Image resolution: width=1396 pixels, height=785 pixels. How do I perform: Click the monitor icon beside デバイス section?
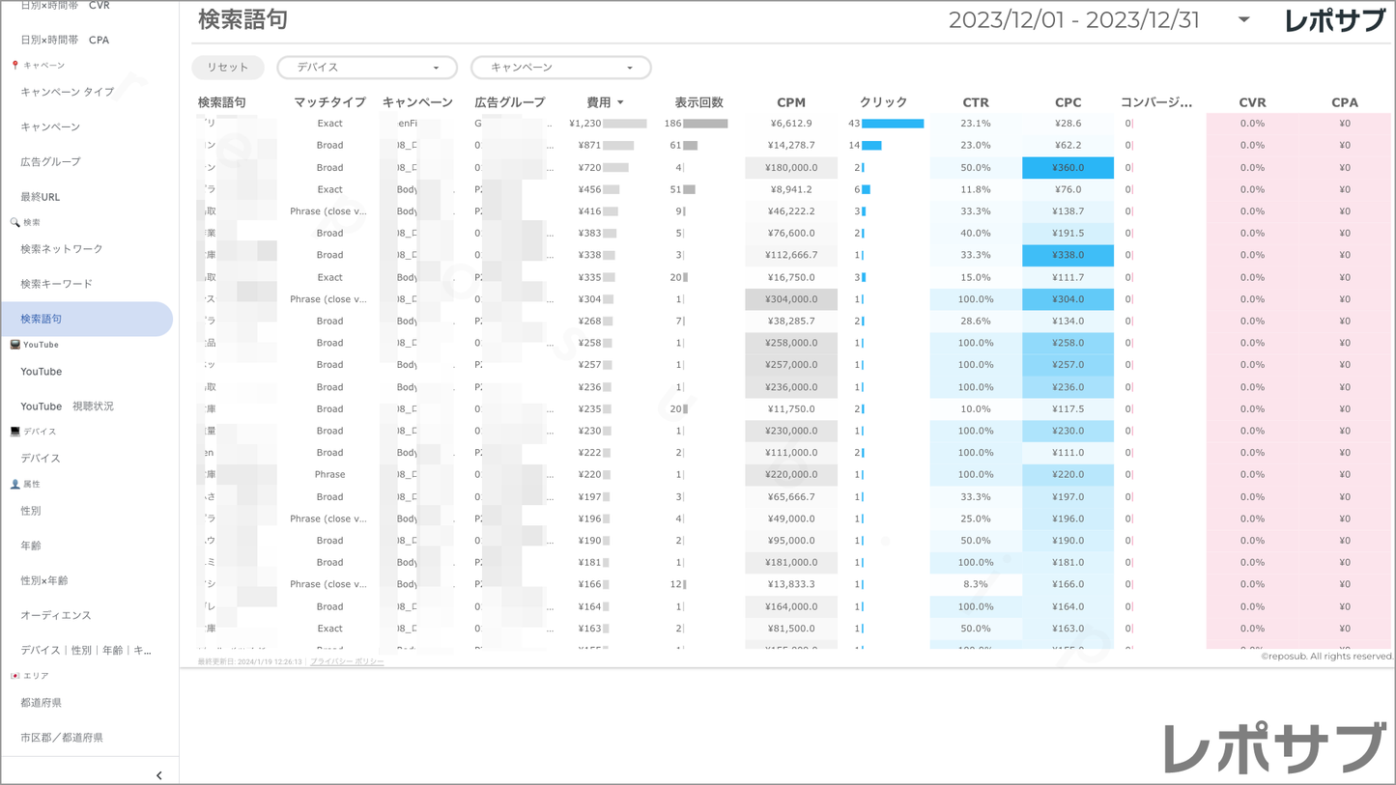coord(14,432)
